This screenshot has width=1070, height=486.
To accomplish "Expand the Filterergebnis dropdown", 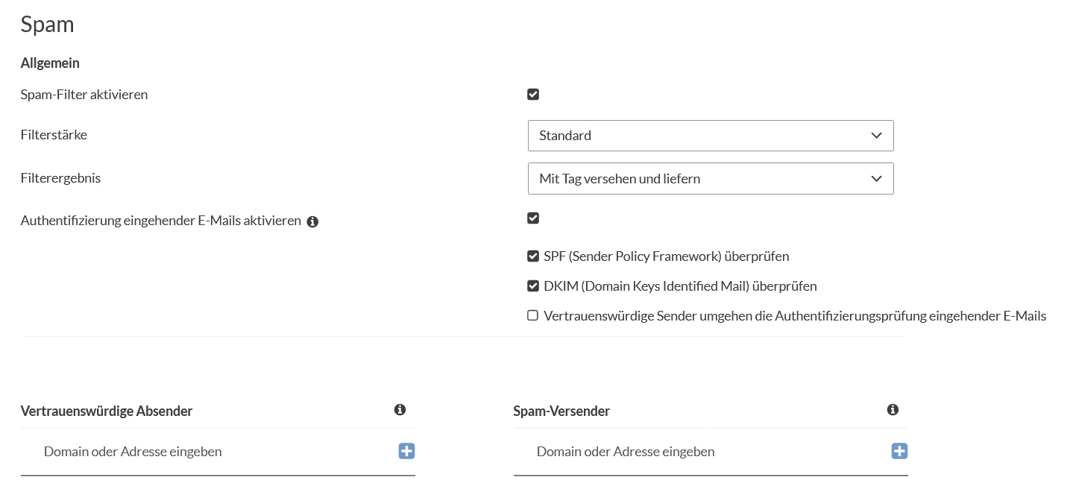I will (710, 179).
